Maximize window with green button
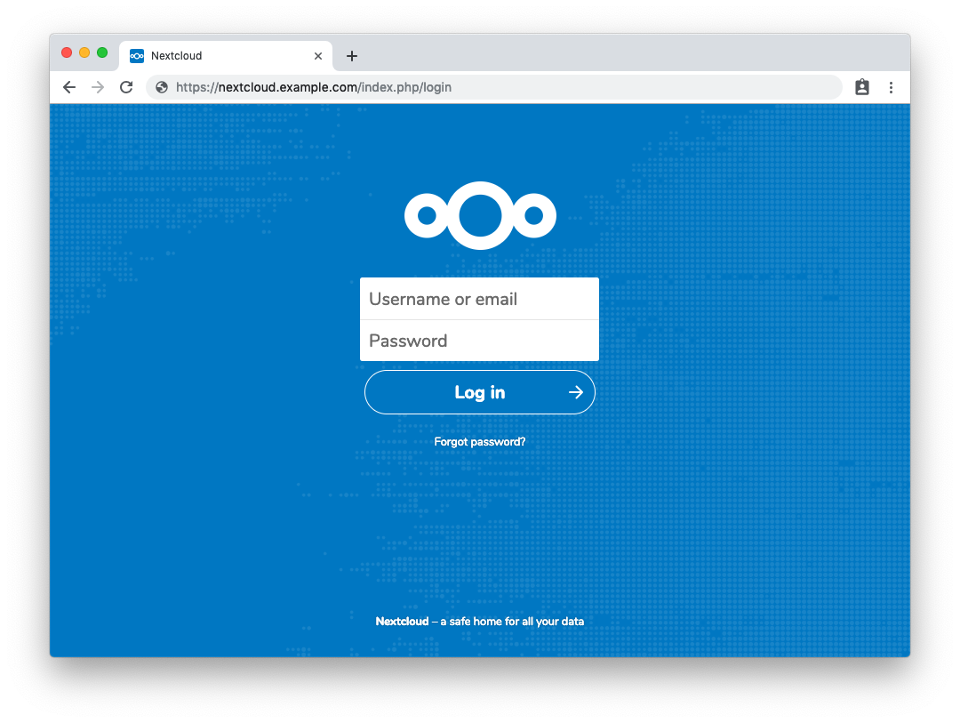Screen dimensions: 960x723 point(102,52)
